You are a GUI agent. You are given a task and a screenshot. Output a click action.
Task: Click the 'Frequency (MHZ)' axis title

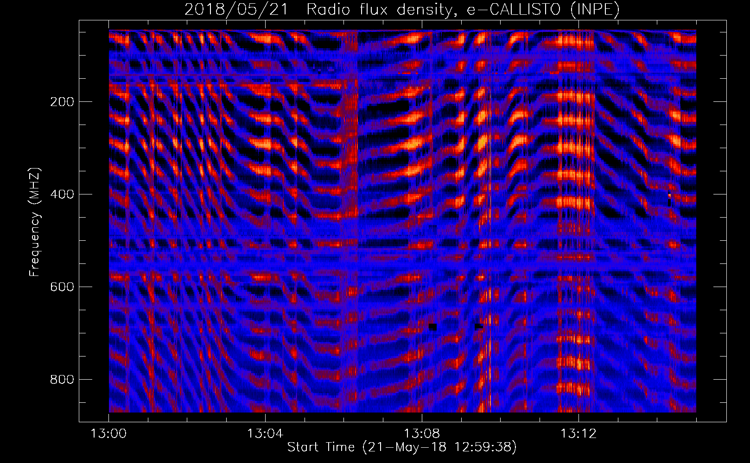point(35,222)
